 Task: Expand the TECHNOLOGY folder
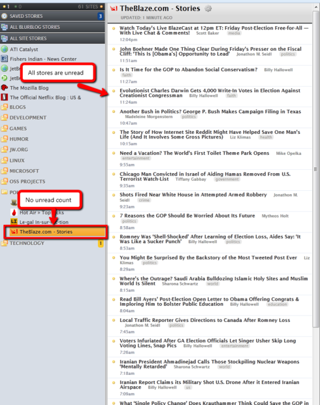click(x=52, y=243)
